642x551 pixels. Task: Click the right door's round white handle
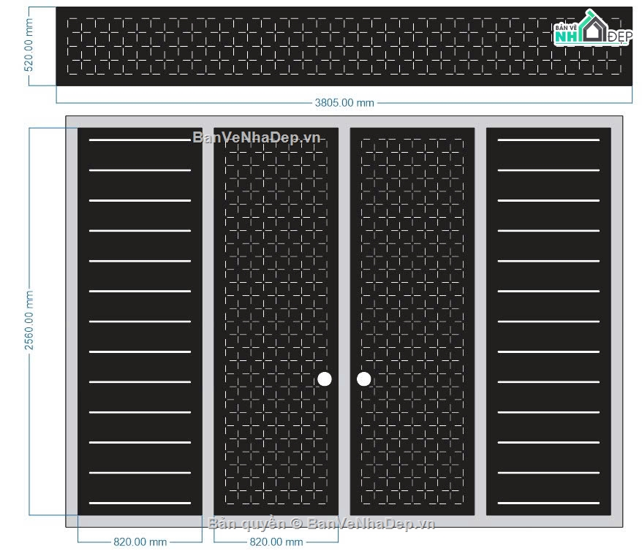pyautogui.click(x=364, y=379)
